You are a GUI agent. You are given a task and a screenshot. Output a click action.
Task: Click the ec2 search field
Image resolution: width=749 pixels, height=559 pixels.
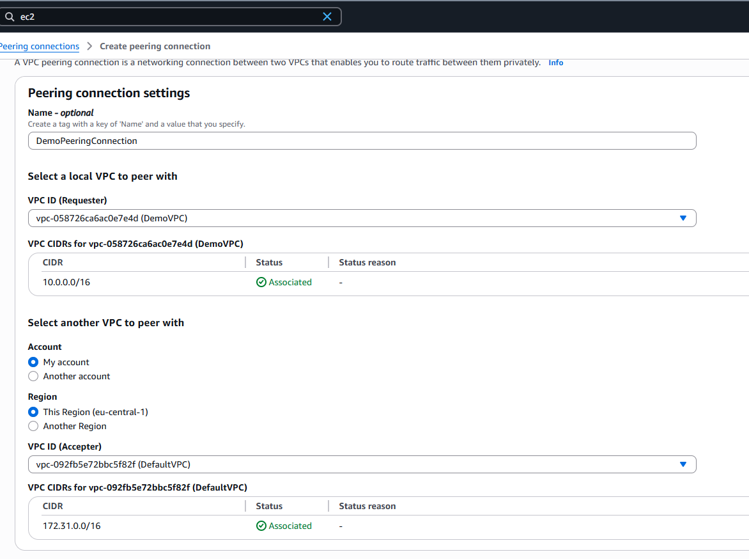tap(166, 17)
